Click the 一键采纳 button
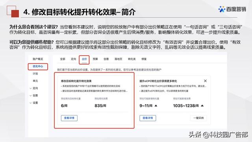The image size is (252, 142). [x=198, y=118]
